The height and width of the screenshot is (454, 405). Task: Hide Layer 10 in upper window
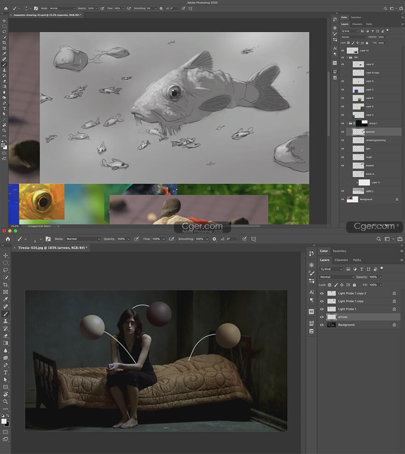[x=343, y=50]
